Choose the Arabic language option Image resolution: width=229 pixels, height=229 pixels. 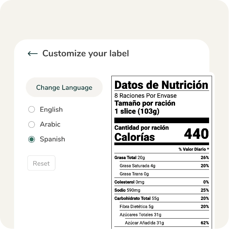[32, 124]
